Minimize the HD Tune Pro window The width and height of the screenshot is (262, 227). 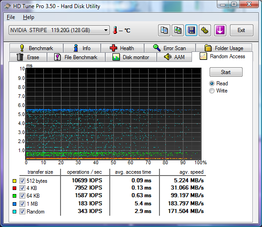coord(223,4)
